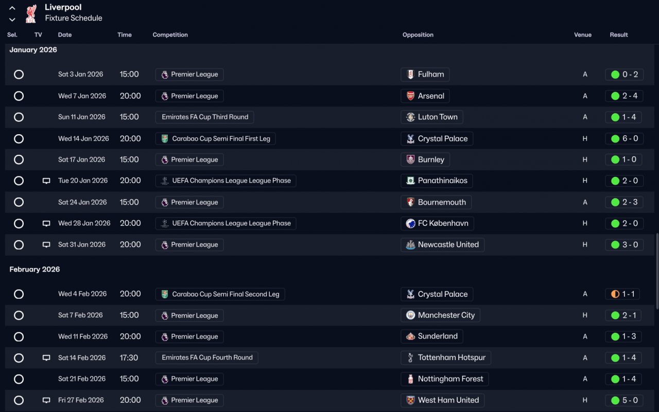Click TV icon on the Panathinaikos fixture
Image resolution: width=659 pixels, height=412 pixels.
click(x=46, y=181)
